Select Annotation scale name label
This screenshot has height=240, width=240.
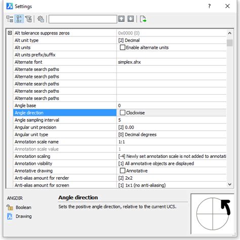(36, 142)
